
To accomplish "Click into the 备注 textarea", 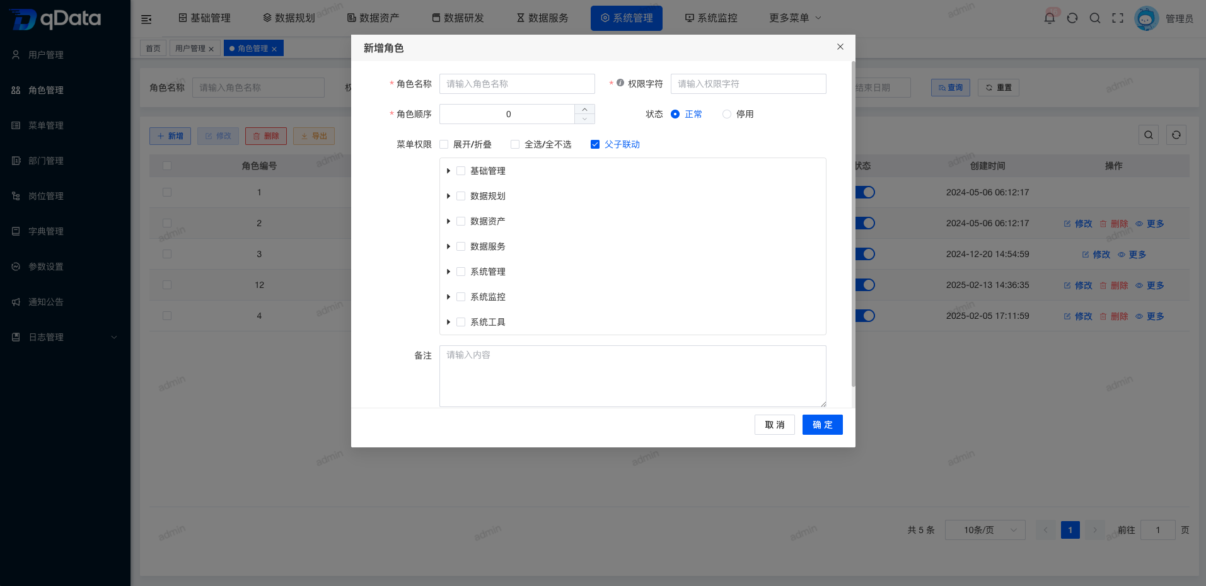I will pyautogui.click(x=633, y=376).
